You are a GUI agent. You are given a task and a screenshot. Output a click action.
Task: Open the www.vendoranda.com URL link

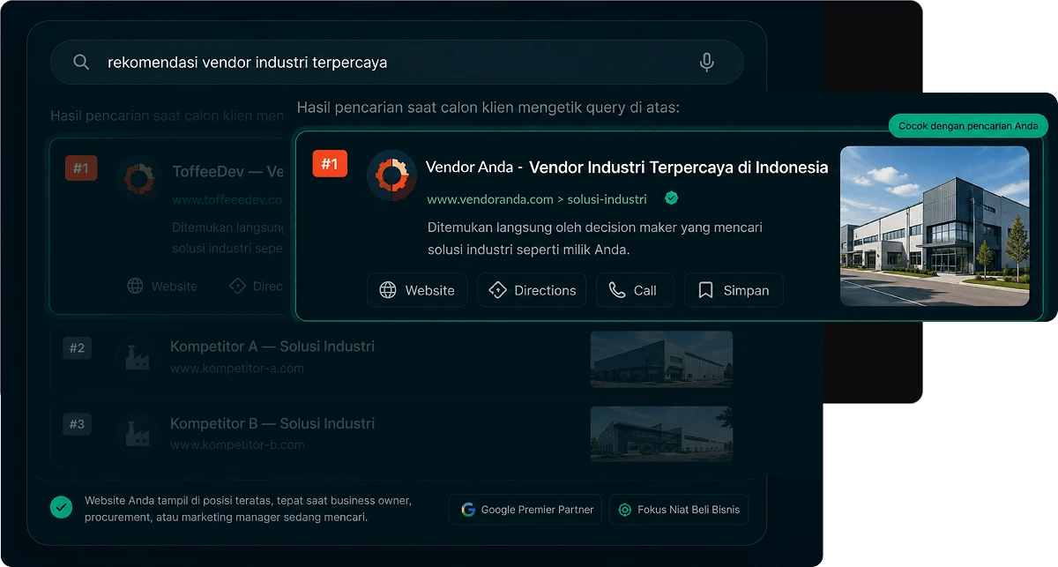coord(537,199)
